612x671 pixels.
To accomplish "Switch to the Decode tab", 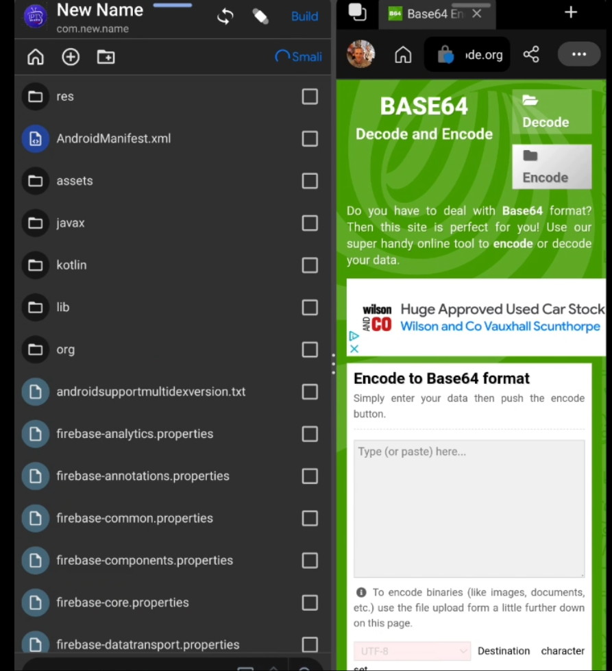I will click(x=551, y=112).
